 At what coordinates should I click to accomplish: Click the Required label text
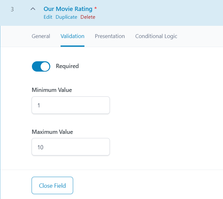(67, 66)
